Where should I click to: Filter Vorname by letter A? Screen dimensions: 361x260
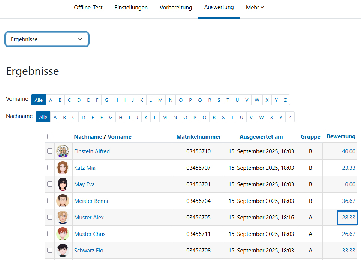pyautogui.click(x=51, y=100)
